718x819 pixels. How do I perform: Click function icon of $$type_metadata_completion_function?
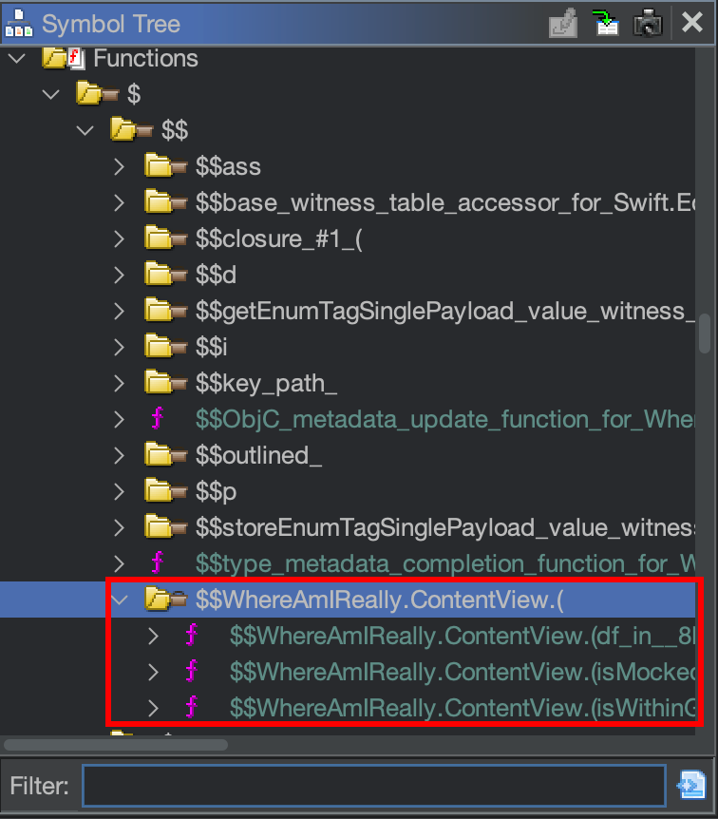point(158,563)
